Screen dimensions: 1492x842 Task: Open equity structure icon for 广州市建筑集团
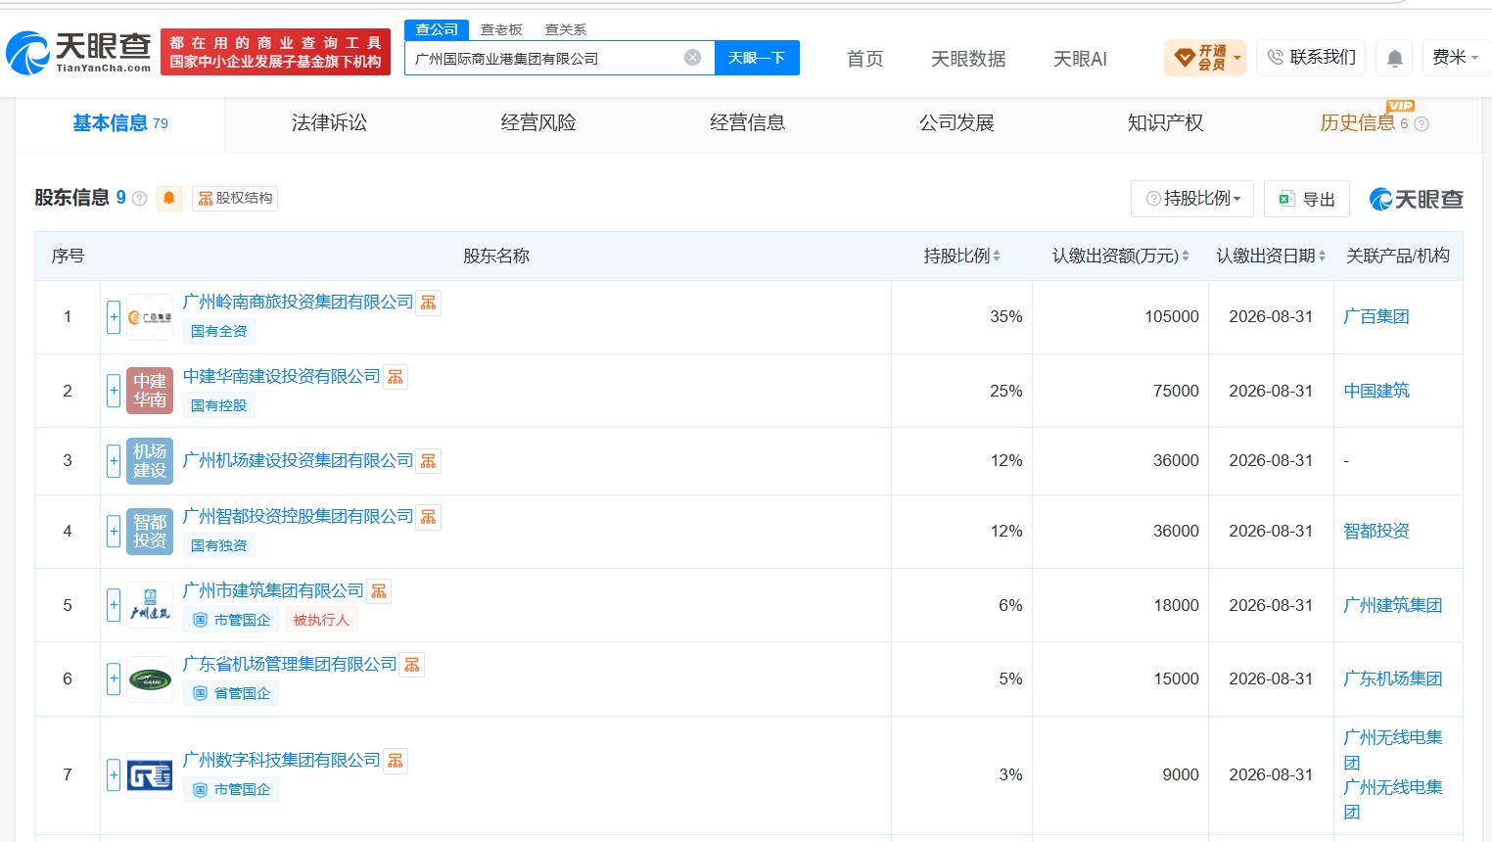(379, 591)
